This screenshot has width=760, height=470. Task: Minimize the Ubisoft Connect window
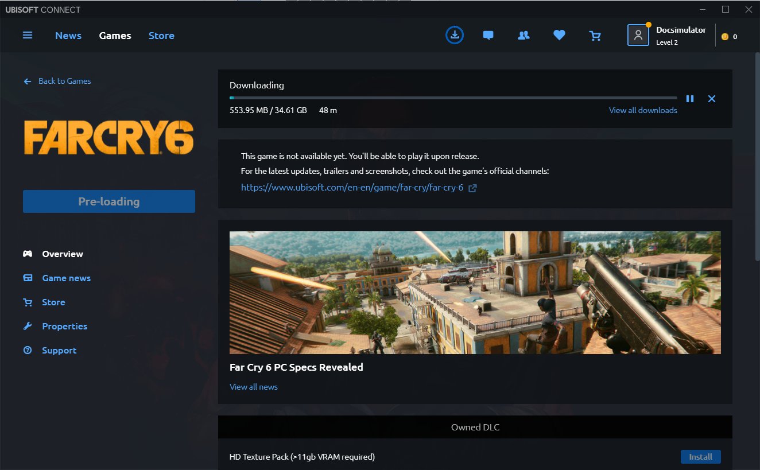pos(703,9)
